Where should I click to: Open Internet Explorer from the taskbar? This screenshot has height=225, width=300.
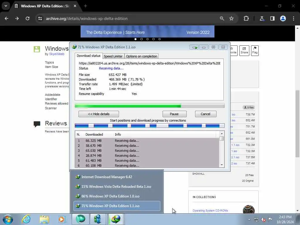26,219
